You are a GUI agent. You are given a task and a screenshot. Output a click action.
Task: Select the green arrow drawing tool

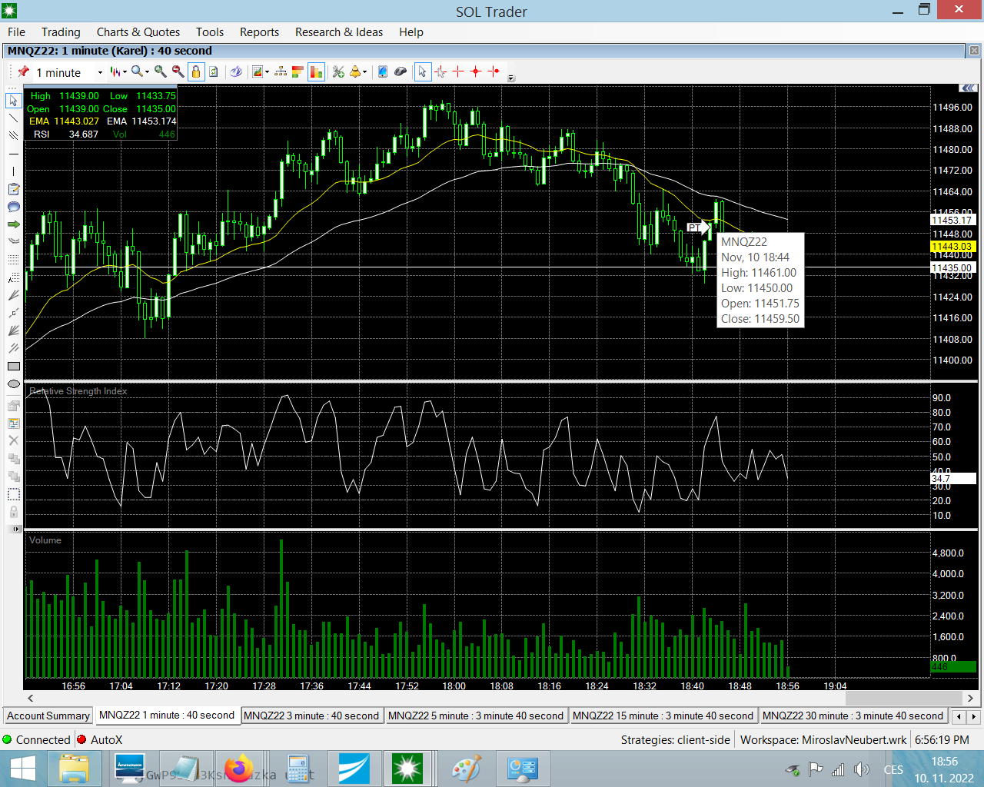click(x=13, y=224)
